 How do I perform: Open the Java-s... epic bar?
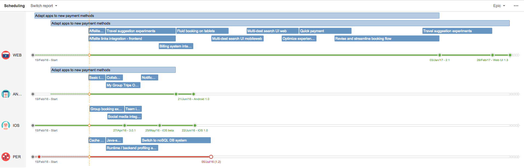(x=114, y=140)
